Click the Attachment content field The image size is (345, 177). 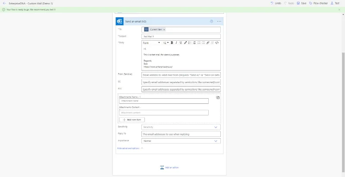(x=164, y=113)
